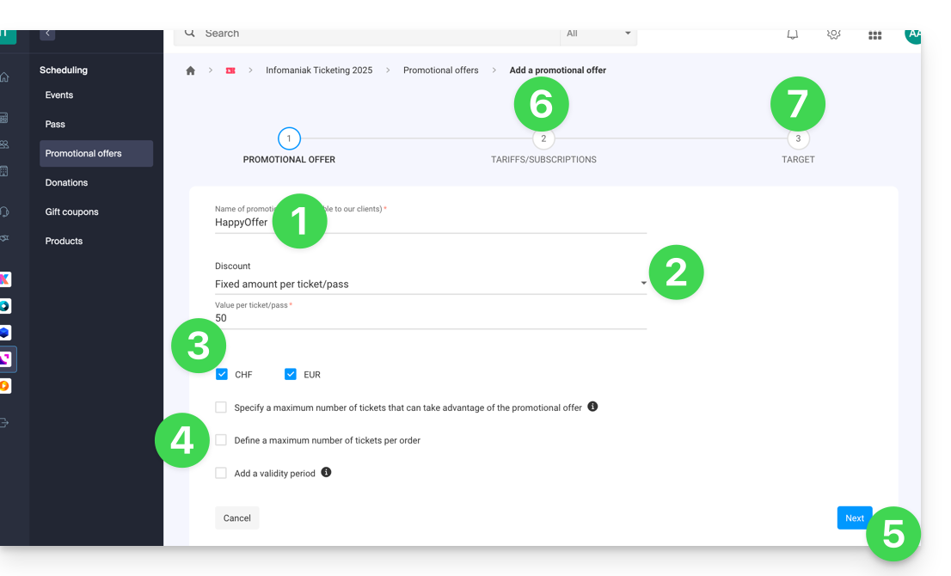
Task: Open the settings gear icon
Action: (833, 34)
